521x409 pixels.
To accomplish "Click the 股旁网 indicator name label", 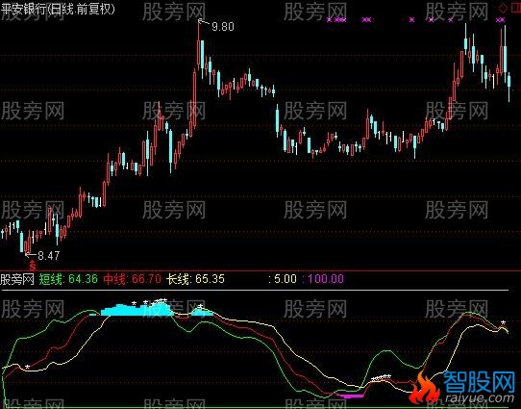I will 17,279.
